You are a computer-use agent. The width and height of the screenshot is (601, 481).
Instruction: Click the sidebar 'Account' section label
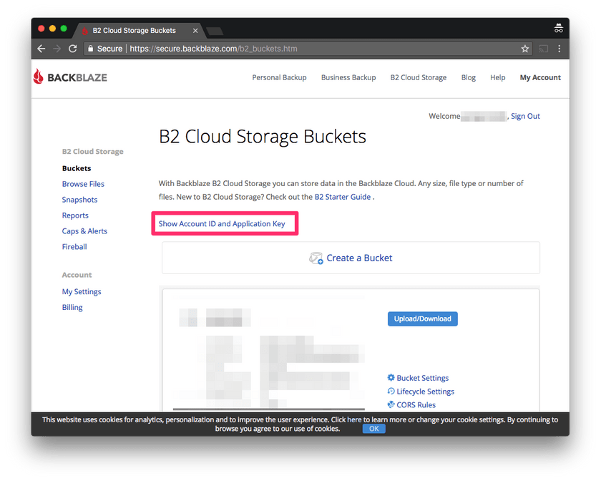pos(77,275)
